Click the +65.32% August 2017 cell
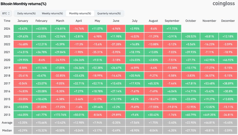Screen dimensions: 238x135 pyautogui.click(x=153, y=84)
